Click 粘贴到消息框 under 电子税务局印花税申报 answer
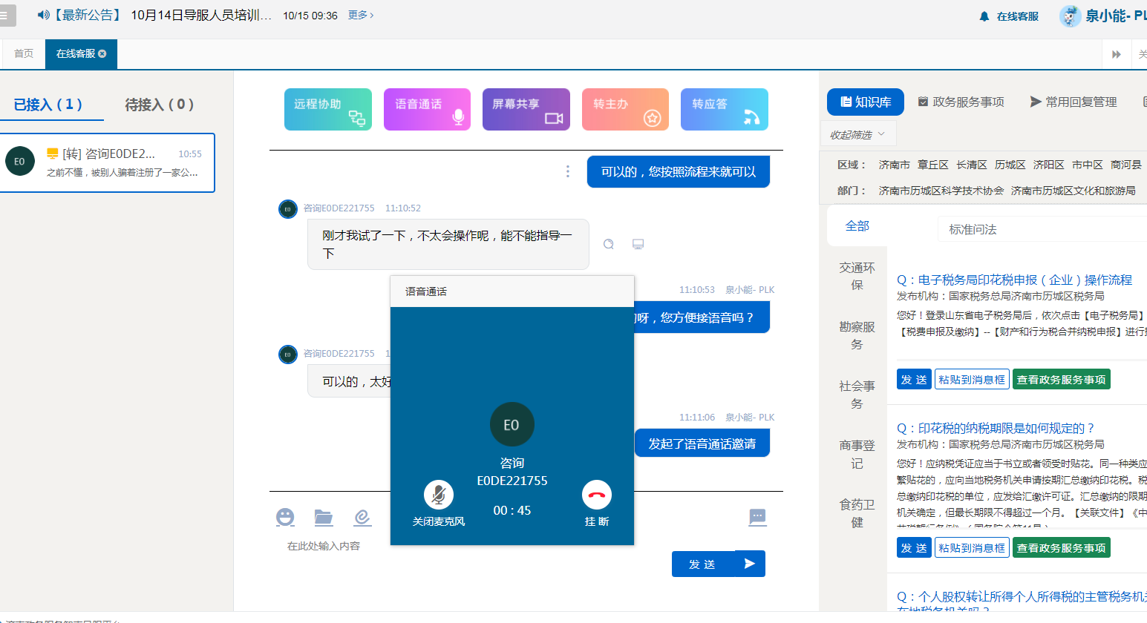The image size is (1147, 623). point(972,380)
